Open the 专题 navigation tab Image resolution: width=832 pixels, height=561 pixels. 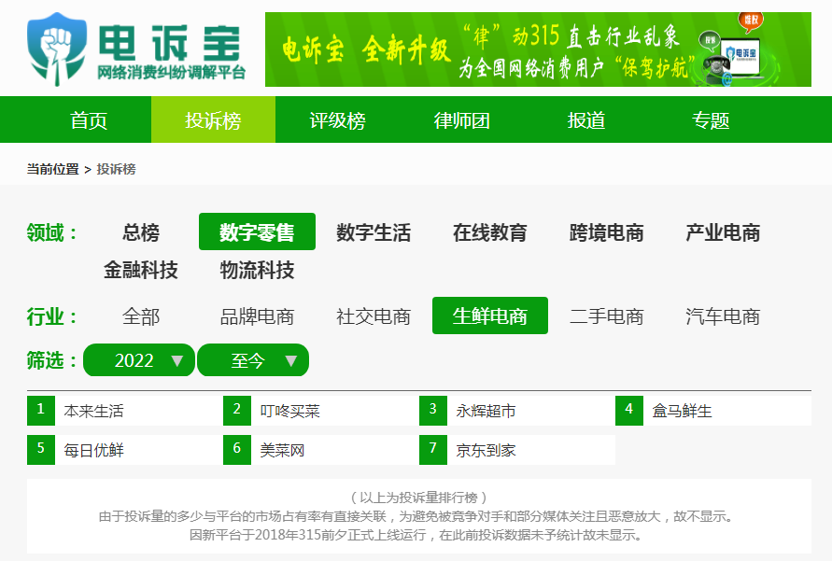710,119
